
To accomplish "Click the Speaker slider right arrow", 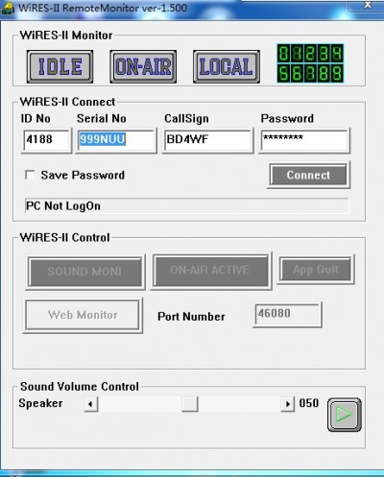I will click(287, 404).
